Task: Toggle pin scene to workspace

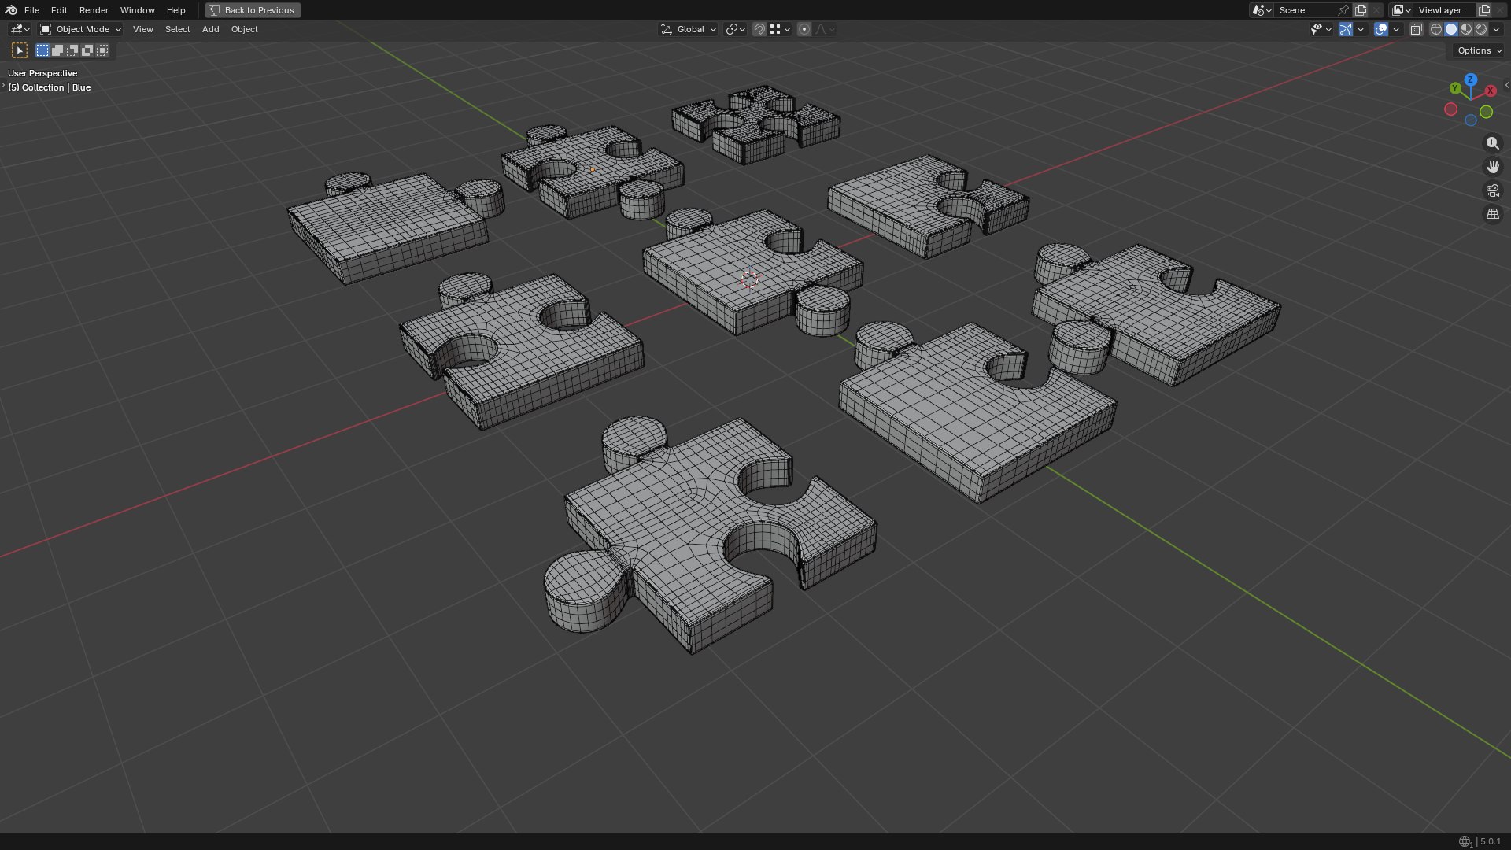Action: coord(1343,10)
